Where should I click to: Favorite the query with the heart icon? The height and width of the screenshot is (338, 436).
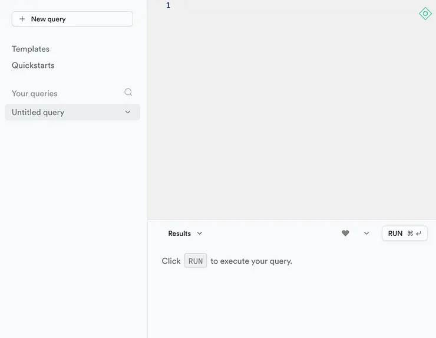pyautogui.click(x=345, y=234)
